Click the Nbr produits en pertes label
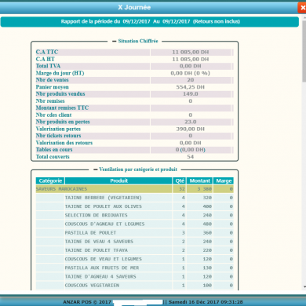Screen dimensions: 306x306 (63, 122)
